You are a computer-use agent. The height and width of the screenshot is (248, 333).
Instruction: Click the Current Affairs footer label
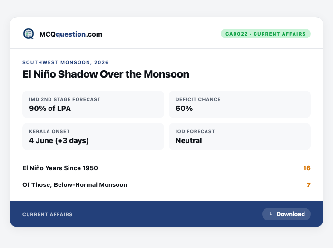pyautogui.click(x=48, y=214)
